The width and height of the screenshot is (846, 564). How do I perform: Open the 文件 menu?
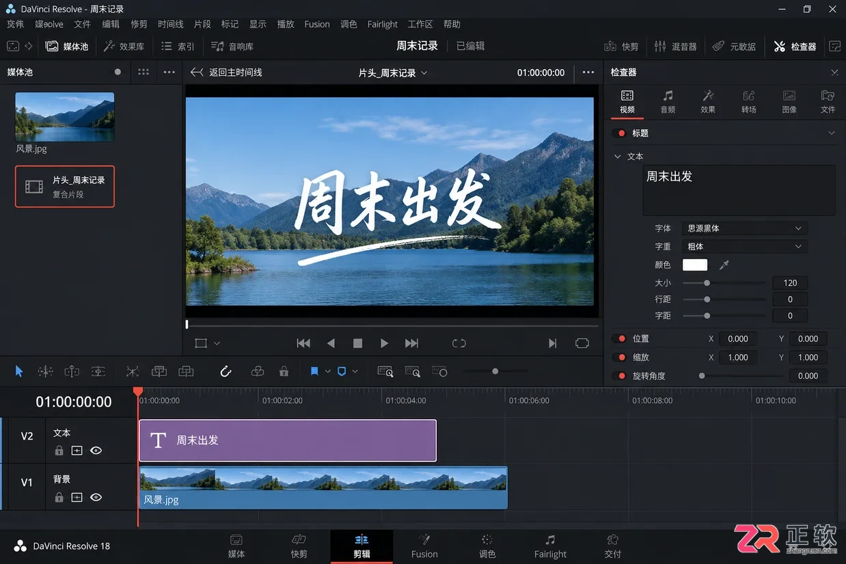82,24
